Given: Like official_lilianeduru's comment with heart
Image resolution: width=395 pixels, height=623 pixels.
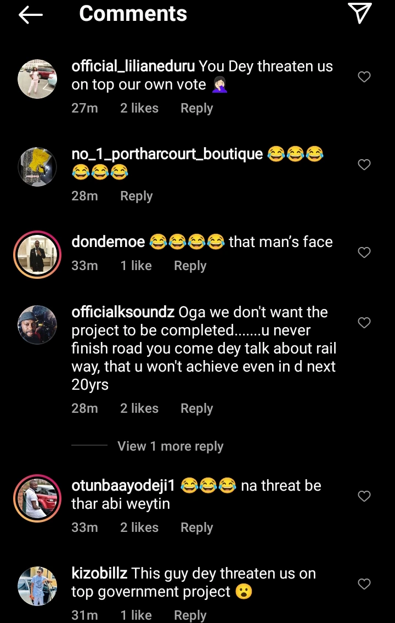Looking at the screenshot, I should pyautogui.click(x=364, y=77).
